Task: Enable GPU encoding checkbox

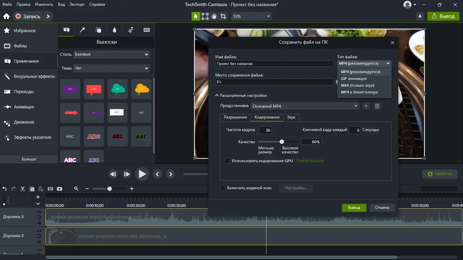Action: tap(227, 161)
